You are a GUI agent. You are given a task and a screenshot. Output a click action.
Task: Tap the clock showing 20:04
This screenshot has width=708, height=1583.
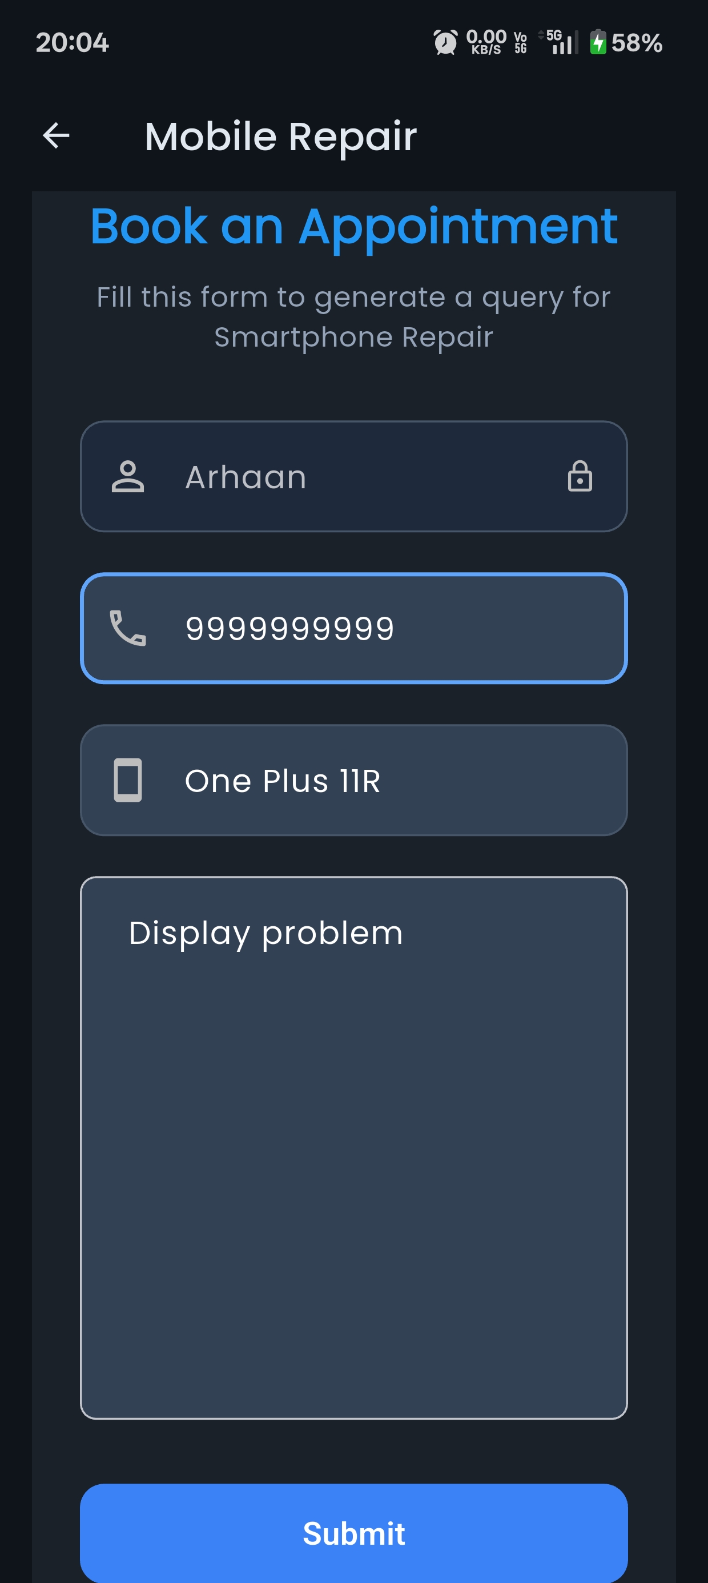[x=72, y=42]
